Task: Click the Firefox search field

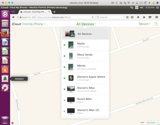Action: pos(111,17)
